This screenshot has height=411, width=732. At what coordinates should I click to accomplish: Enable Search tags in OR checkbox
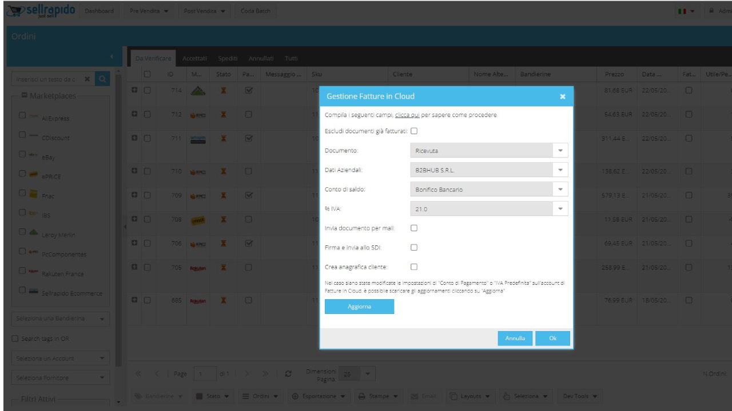click(x=15, y=339)
